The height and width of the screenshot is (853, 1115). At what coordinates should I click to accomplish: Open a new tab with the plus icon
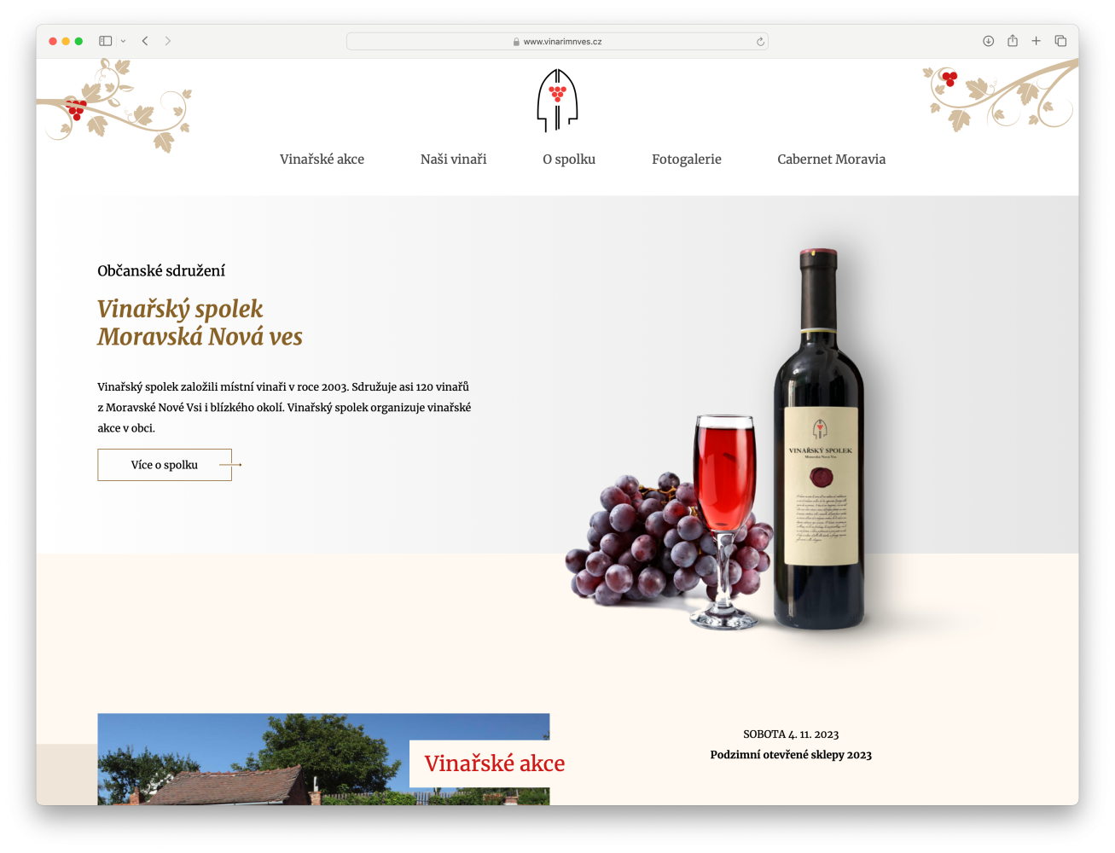[1036, 41]
